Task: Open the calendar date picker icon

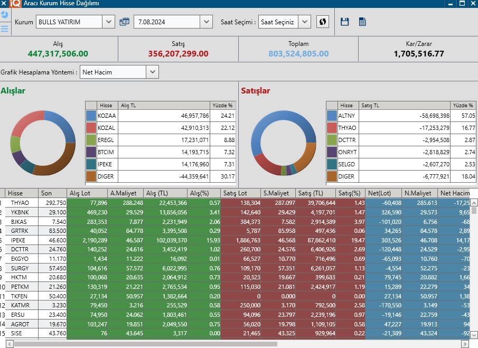Action: pyautogui.click(x=124, y=22)
